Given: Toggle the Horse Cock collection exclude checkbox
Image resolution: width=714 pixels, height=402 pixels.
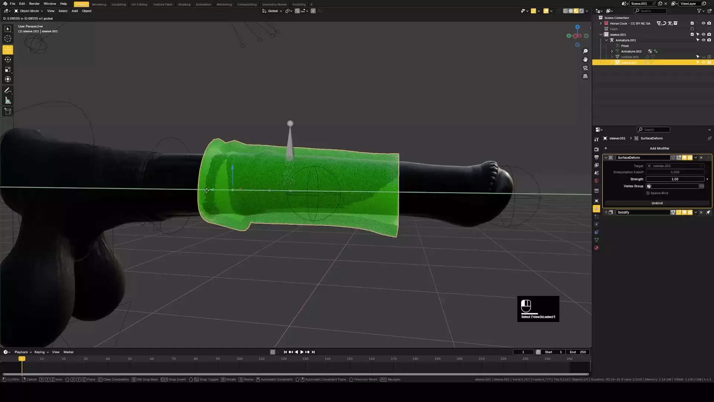Looking at the screenshot, I should pos(692,23).
